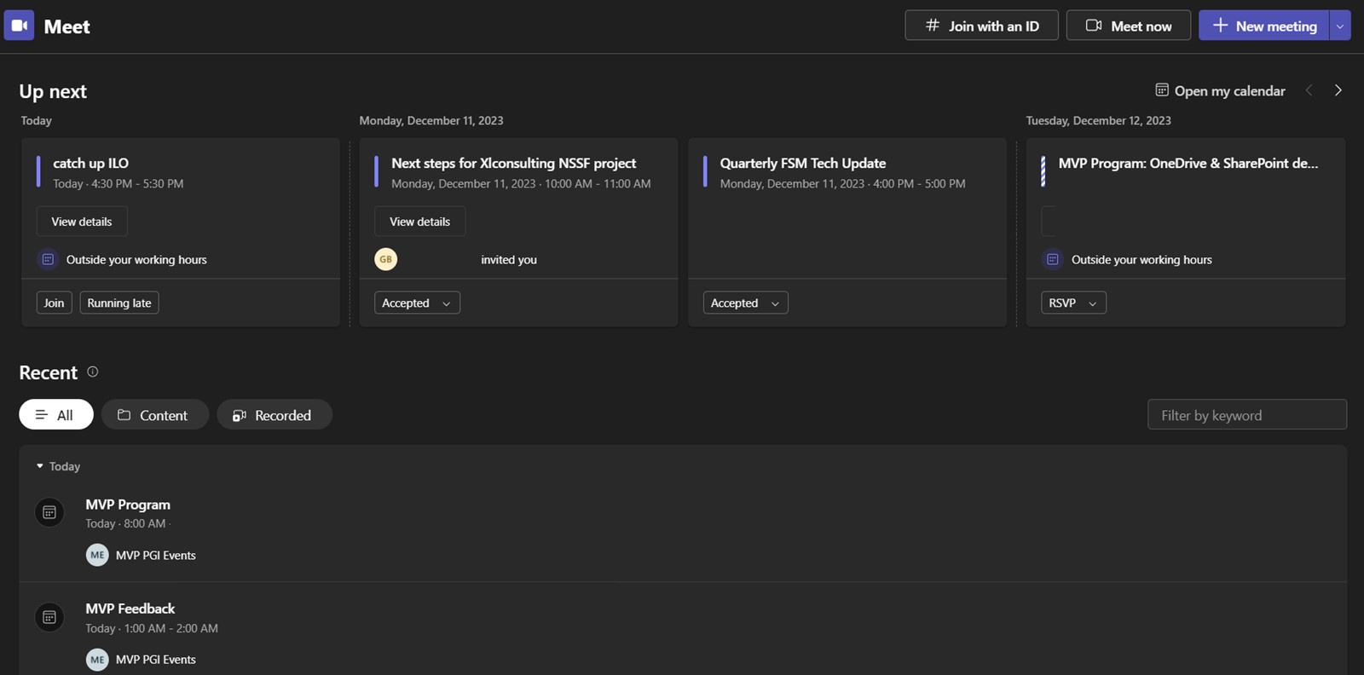Click calendar icon for MVP Feedback entry
The width and height of the screenshot is (1364, 675).
point(49,617)
